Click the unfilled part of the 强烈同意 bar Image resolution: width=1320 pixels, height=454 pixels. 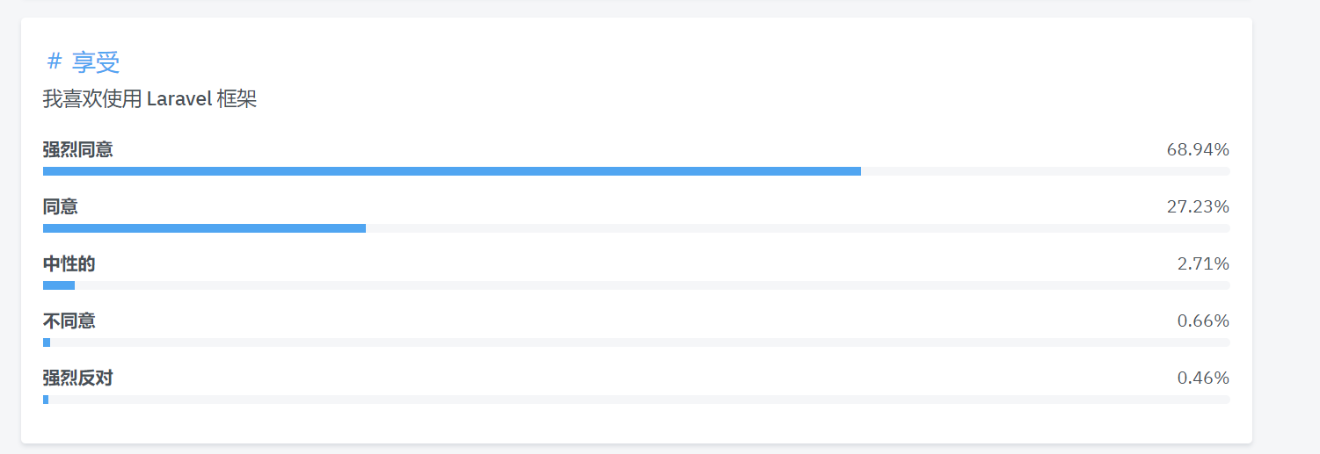pos(1046,171)
